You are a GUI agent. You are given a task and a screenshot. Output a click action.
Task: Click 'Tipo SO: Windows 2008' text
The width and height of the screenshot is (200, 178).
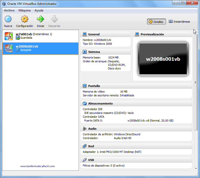click(x=97, y=44)
